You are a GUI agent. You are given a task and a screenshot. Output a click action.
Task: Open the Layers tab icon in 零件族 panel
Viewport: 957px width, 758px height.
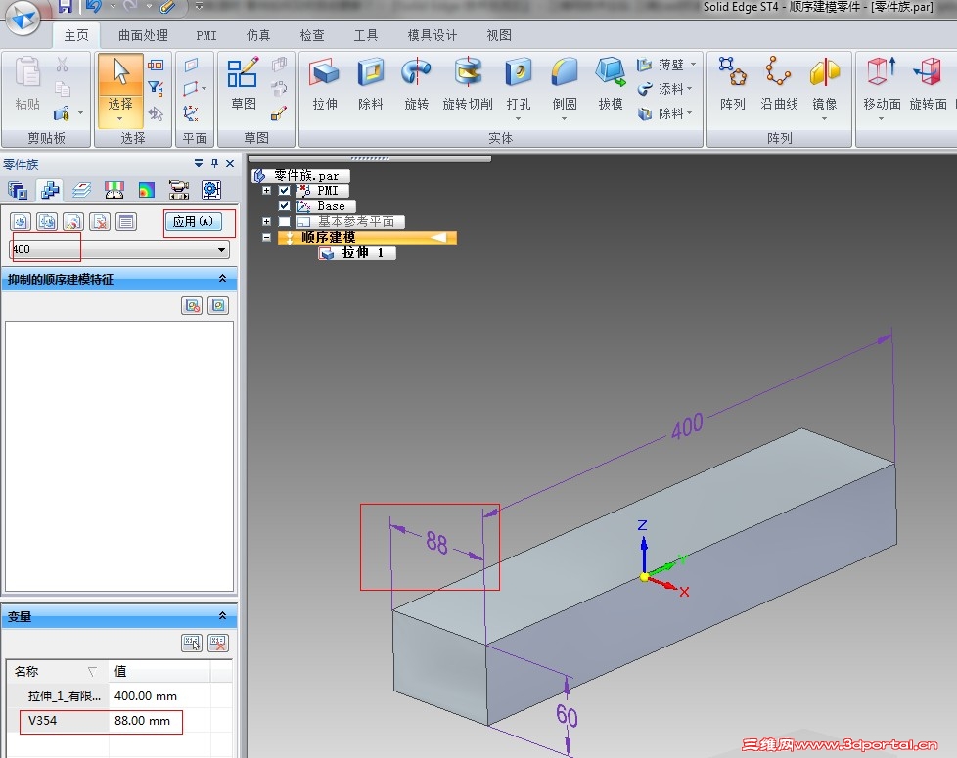(82, 191)
